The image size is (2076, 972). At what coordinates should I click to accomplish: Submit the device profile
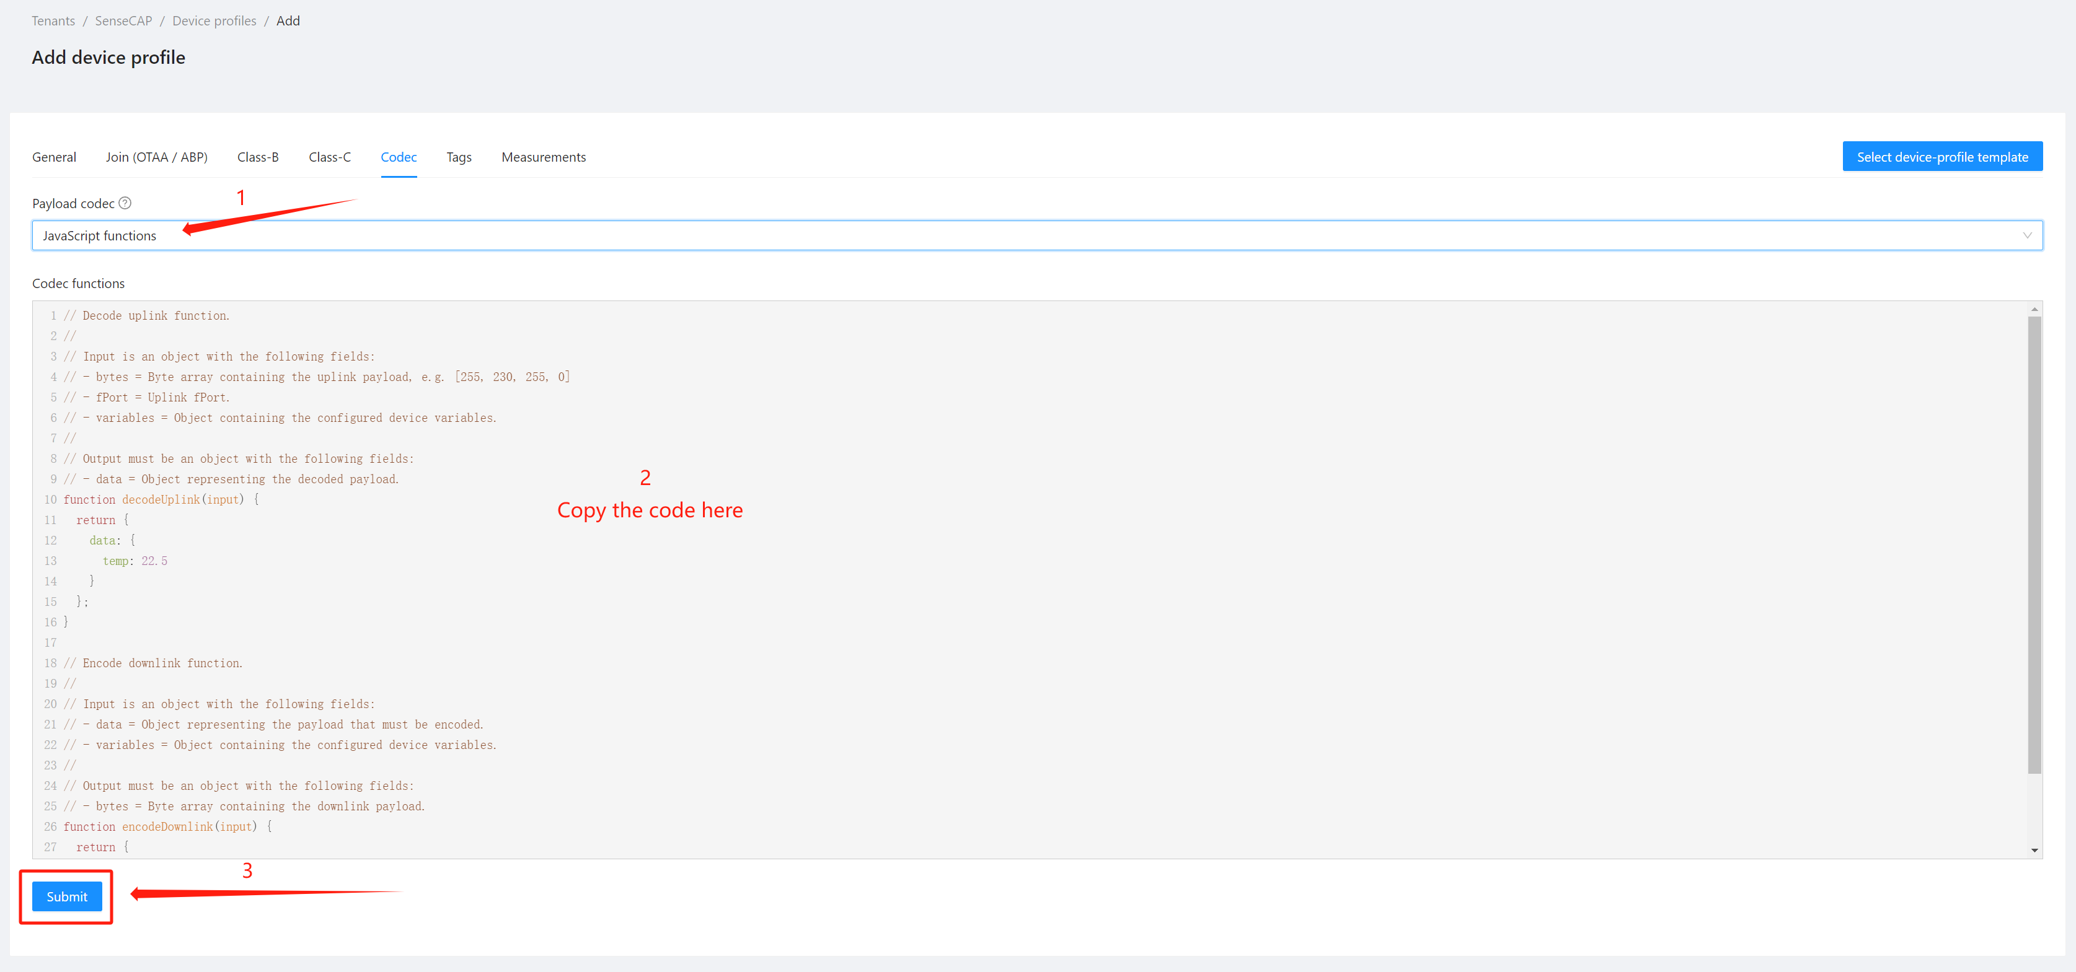click(x=67, y=896)
